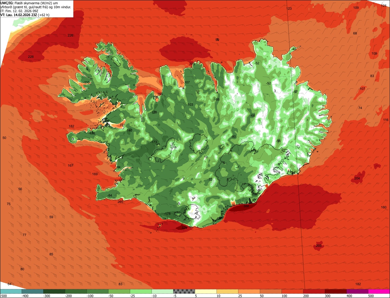Click the value "85" on the map
This screenshot has height=298, width=390.
[x=51, y=254]
